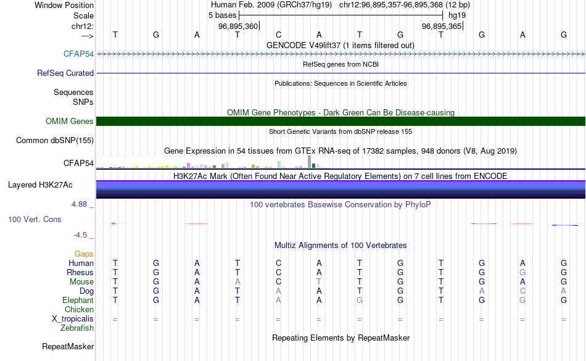Click the RefSeq Curated intron line
Viewport: 586px width, 361px height.
coord(341,73)
